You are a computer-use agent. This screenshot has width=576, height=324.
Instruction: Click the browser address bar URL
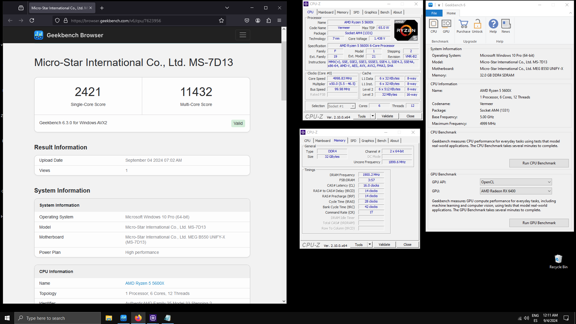tap(116, 21)
